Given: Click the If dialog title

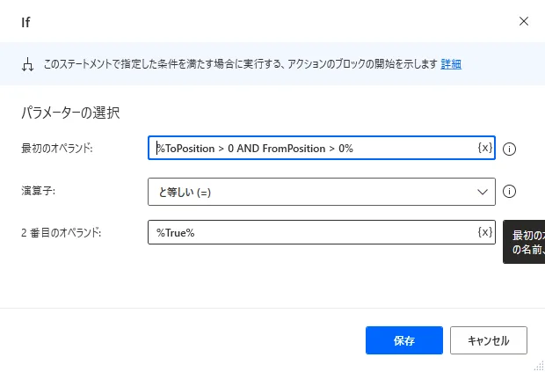Looking at the screenshot, I should point(26,21).
